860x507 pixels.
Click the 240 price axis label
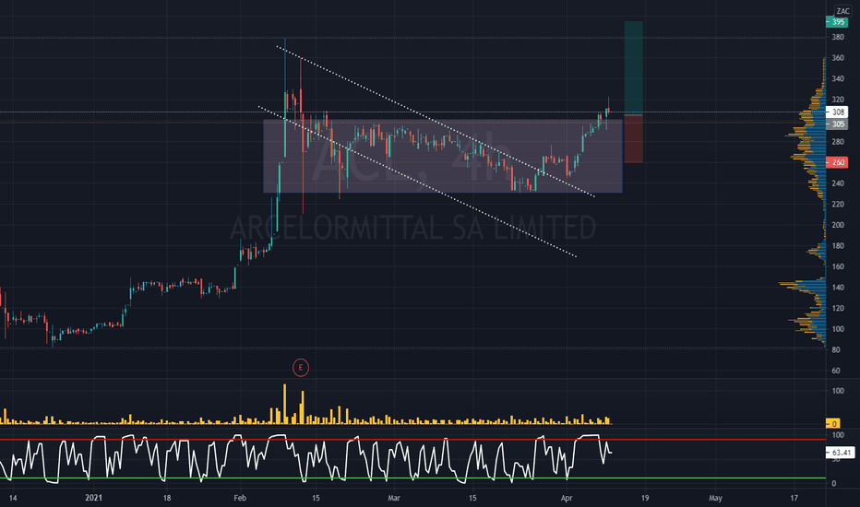[838, 183]
